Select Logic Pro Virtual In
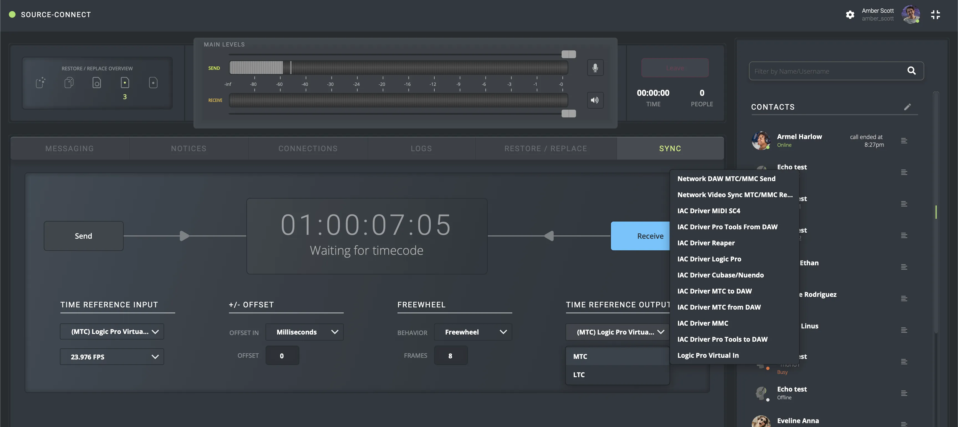958x427 pixels. 735,355
